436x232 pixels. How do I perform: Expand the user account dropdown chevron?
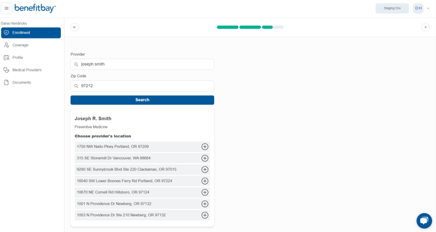coord(428,8)
